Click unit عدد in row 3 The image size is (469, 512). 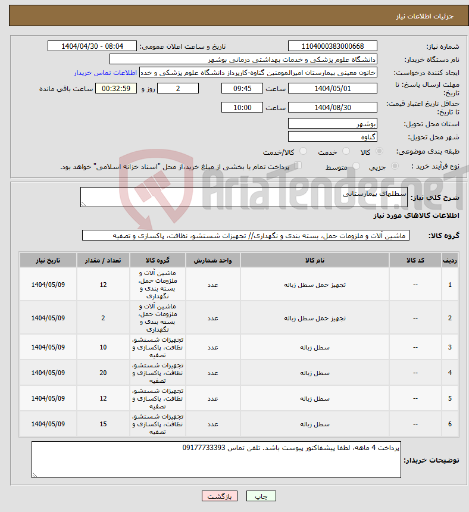[213, 348]
